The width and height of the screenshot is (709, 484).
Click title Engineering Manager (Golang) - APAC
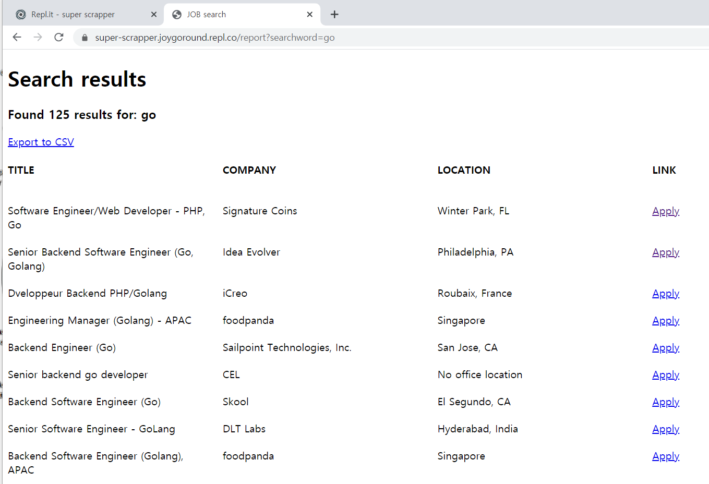(x=100, y=320)
